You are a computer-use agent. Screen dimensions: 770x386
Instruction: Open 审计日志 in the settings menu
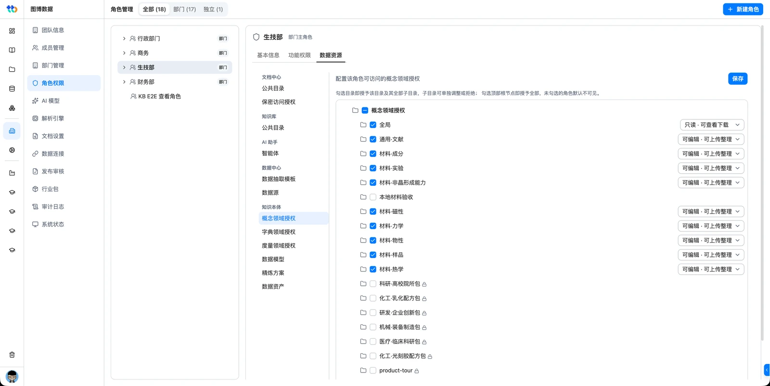tap(64, 206)
